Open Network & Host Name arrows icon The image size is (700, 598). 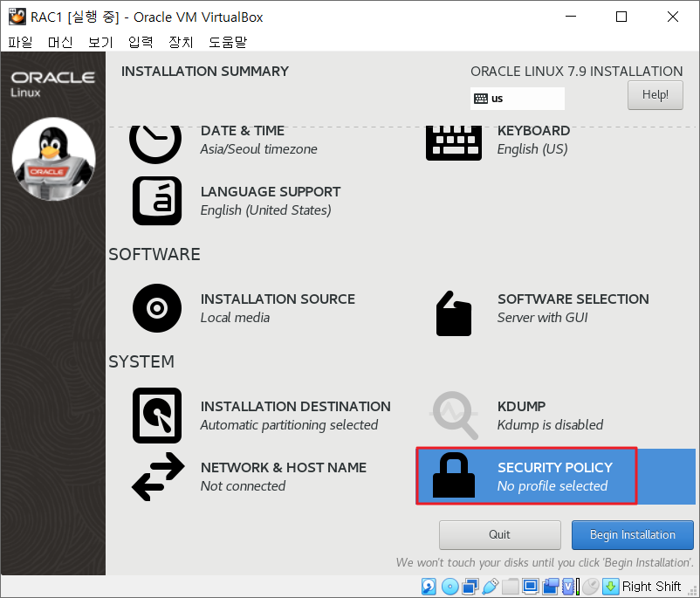tap(158, 477)
